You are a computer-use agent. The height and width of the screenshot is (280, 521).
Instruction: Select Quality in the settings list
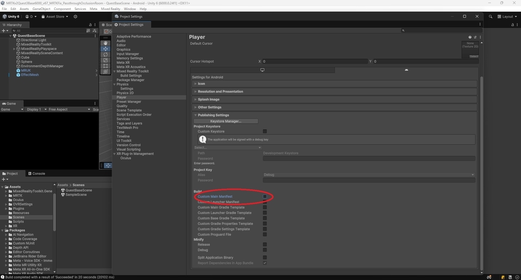tap(122, 106)
